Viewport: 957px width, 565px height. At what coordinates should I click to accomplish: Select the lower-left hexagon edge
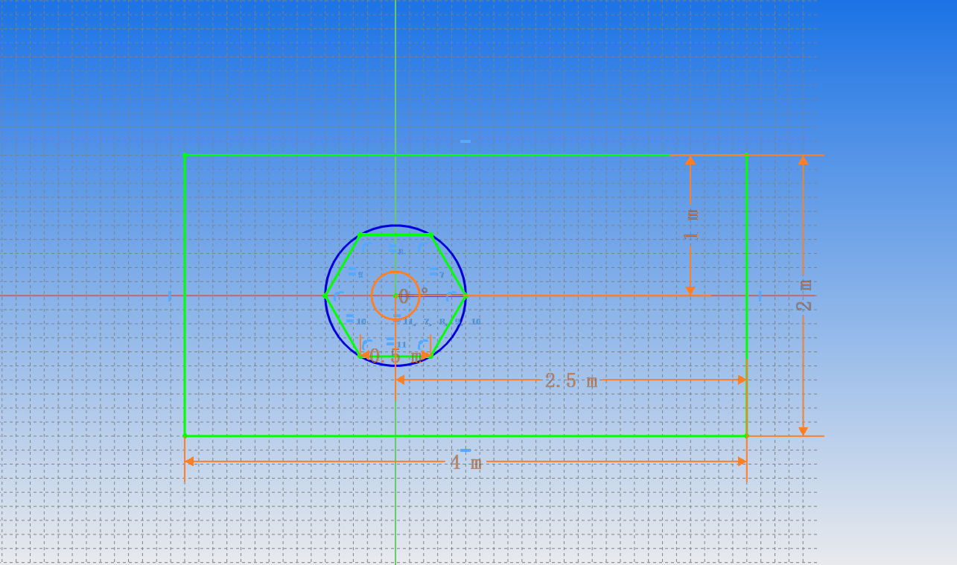click(x=343, y=326)
